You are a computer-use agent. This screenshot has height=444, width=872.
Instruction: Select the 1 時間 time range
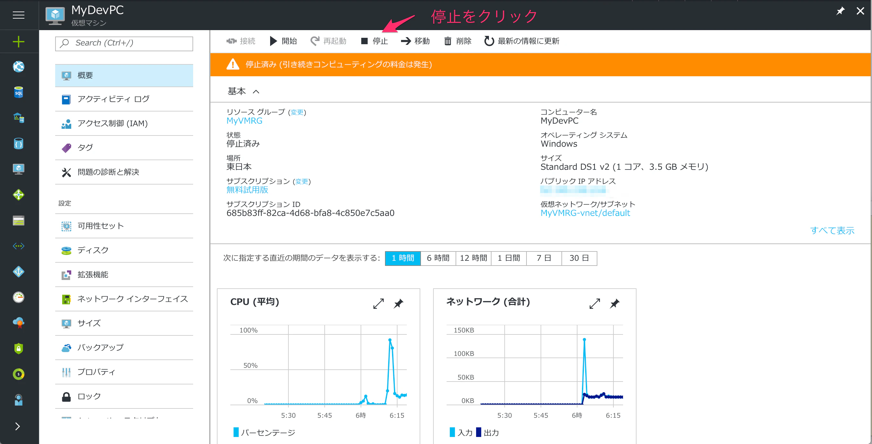point(403,258)
